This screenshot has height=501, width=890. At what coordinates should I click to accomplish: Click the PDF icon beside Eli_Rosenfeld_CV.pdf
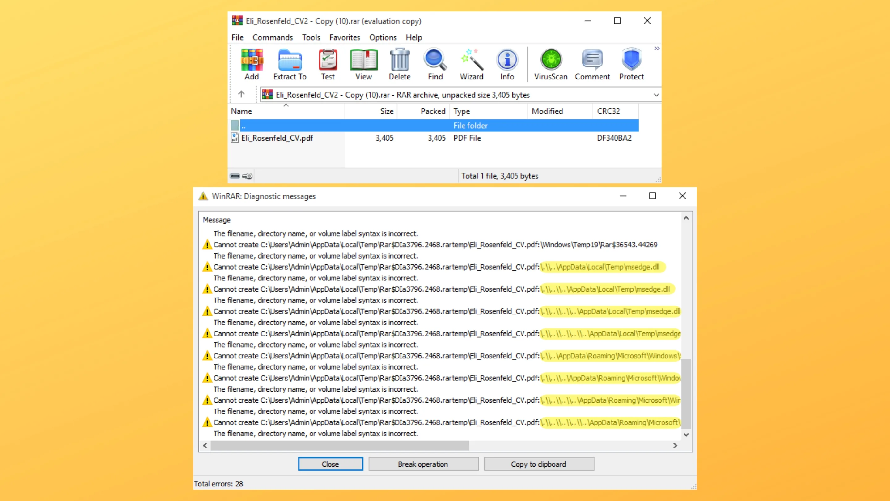coord(235,138)
